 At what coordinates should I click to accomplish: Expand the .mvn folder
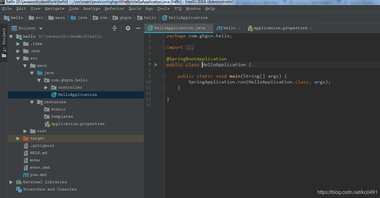pyautogui.click(x=18, y=51)
